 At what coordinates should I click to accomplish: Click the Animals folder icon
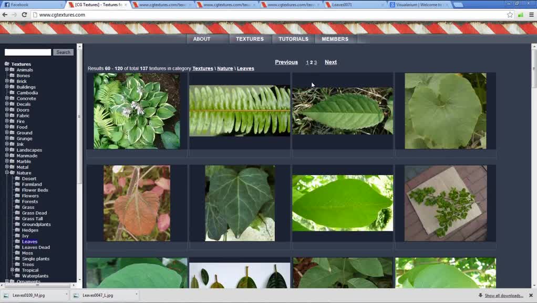[12, 69]
